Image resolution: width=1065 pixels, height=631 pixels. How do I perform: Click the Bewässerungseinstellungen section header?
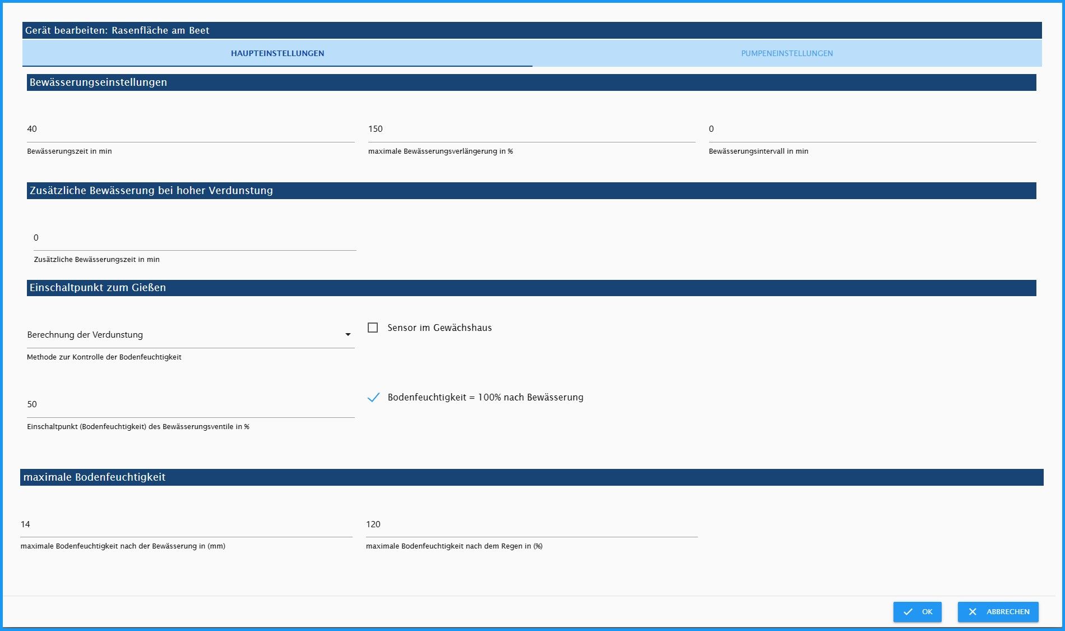coord(531,82)
